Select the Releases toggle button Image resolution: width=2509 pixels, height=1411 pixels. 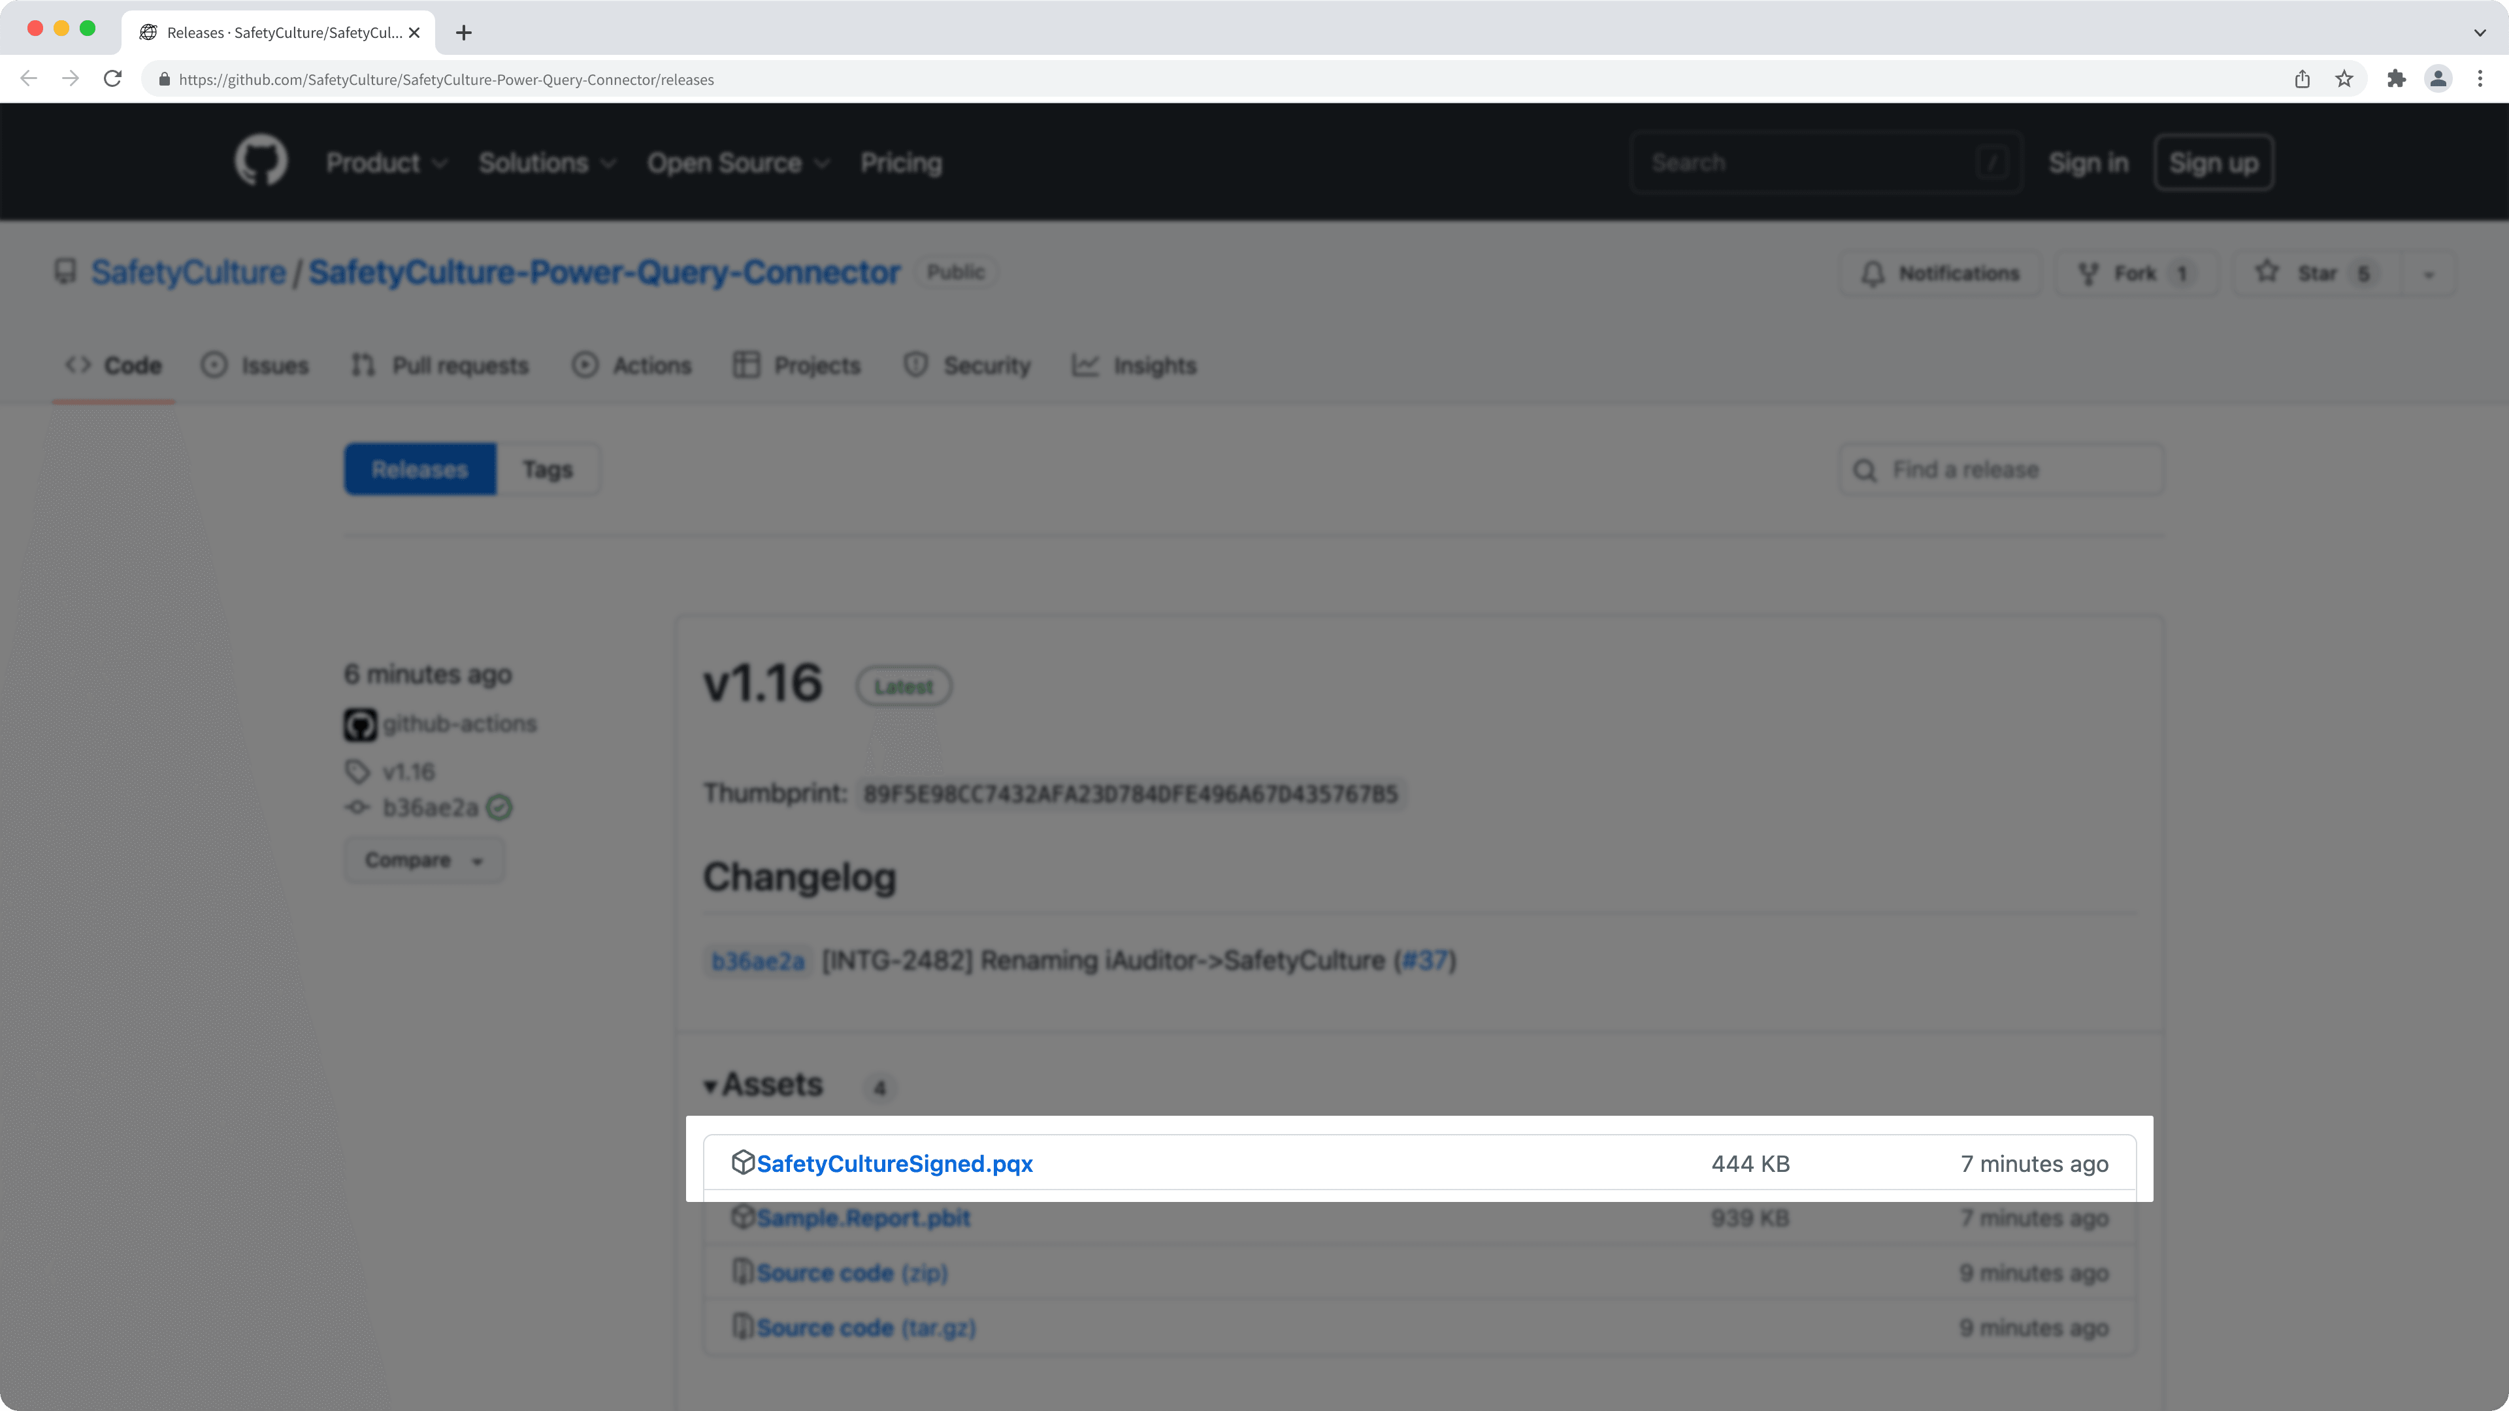419,470
